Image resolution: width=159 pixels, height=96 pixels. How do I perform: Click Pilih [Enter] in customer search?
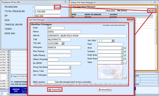click(x=122, y=11)
